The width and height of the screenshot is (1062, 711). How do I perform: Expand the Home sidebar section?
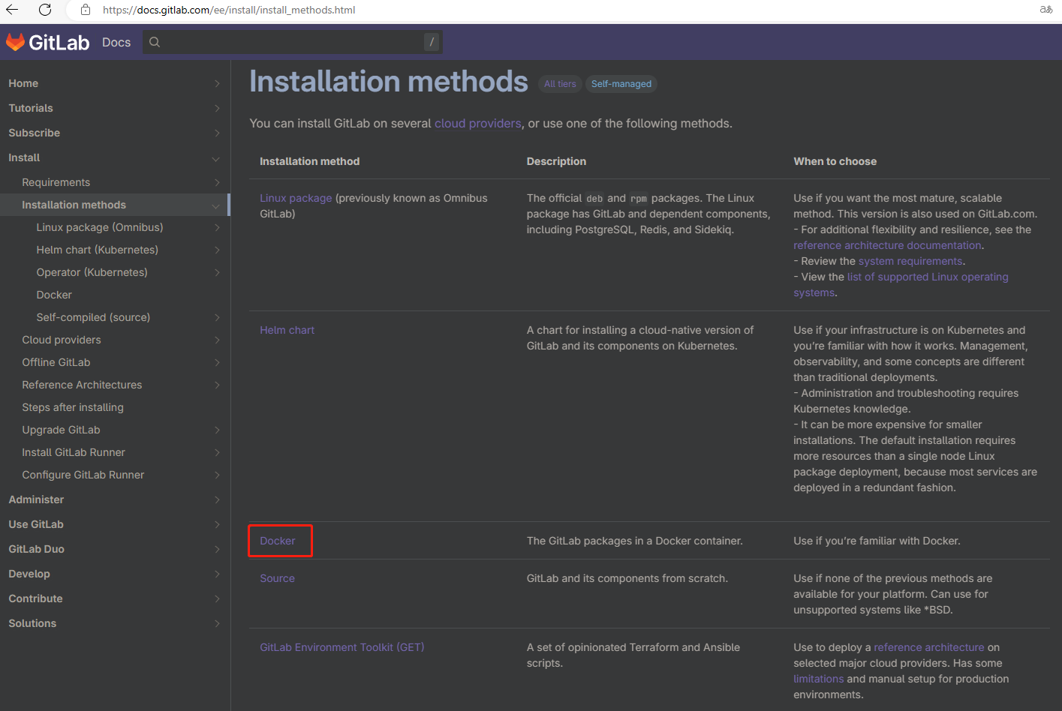click(217, 83)
